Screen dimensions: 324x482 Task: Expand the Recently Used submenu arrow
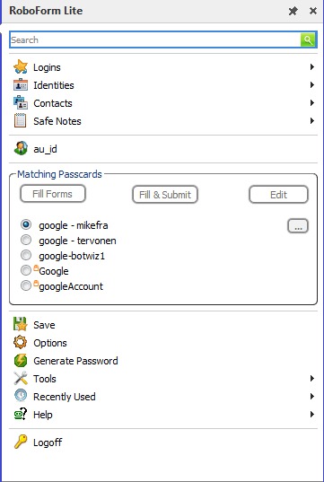312,396
